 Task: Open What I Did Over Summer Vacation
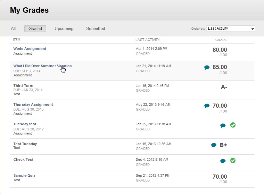(43, 66)
